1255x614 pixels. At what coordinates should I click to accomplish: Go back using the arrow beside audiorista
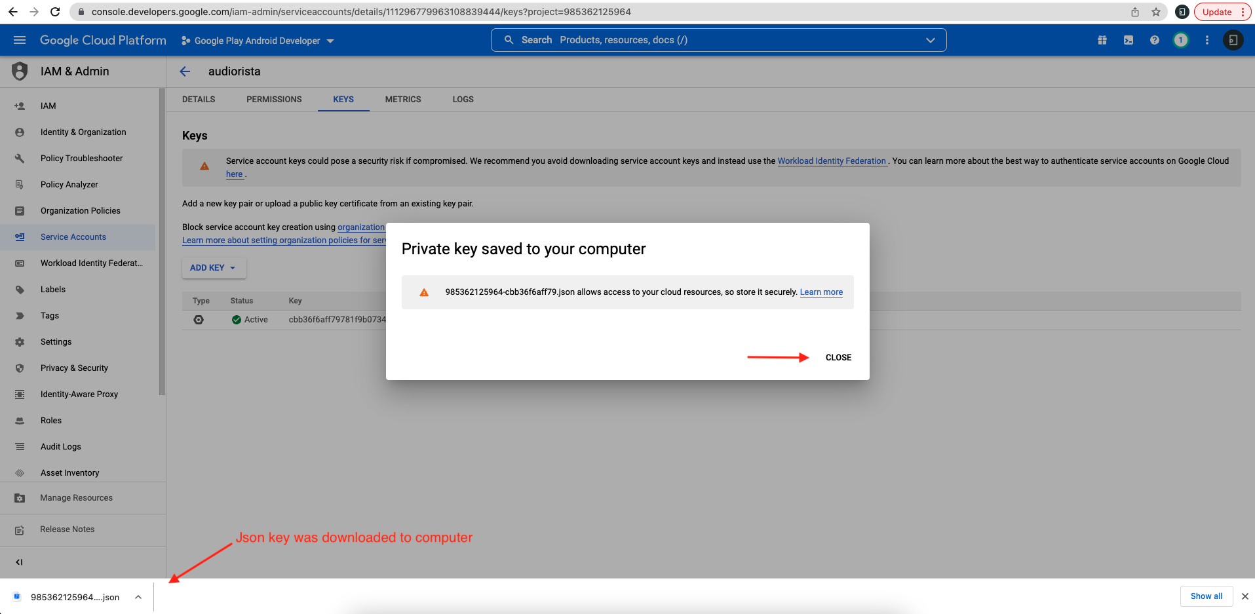pyautogui.click(x=185, y=71)
